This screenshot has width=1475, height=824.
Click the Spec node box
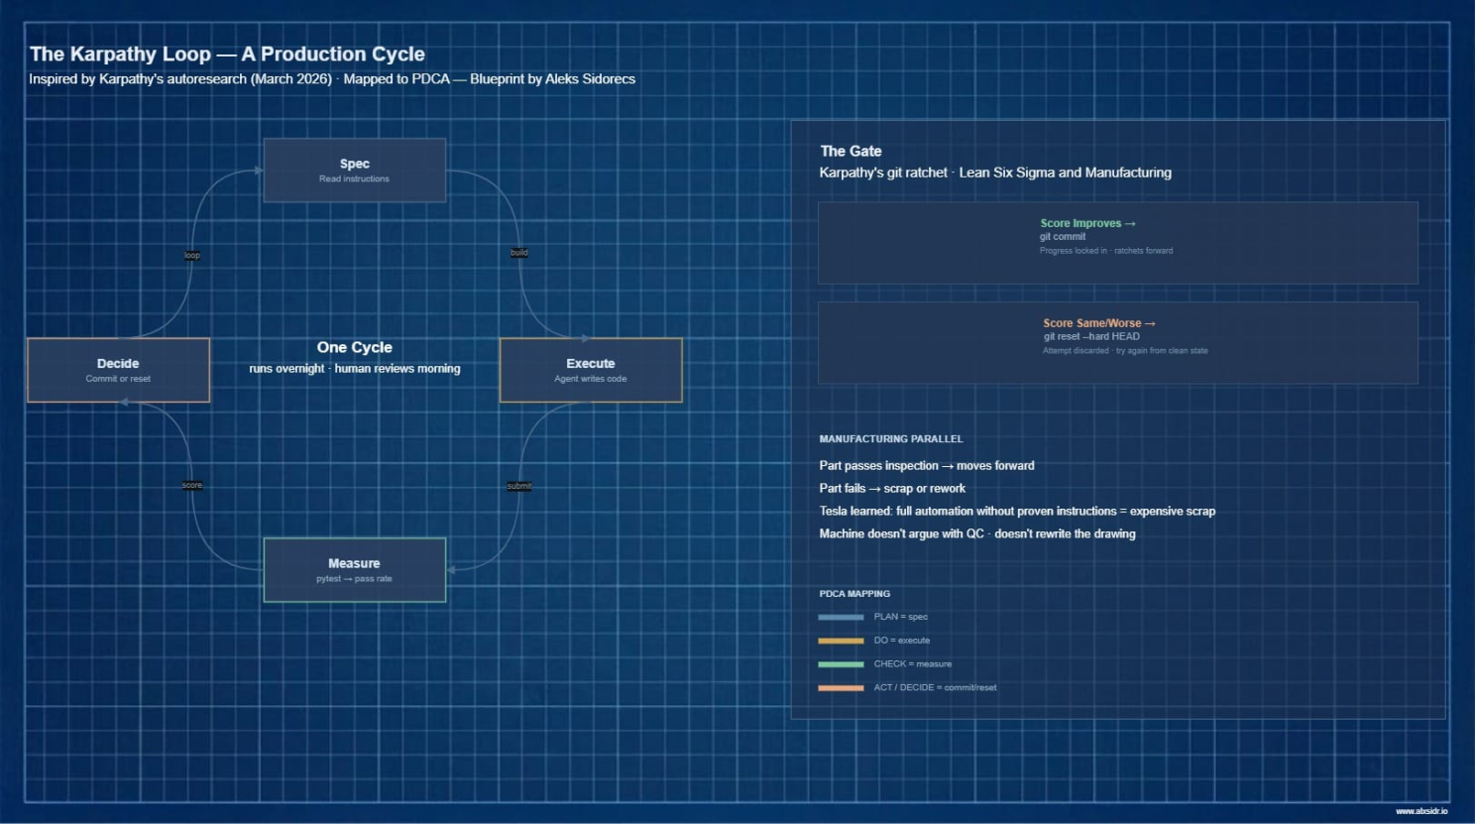[354, 171]
